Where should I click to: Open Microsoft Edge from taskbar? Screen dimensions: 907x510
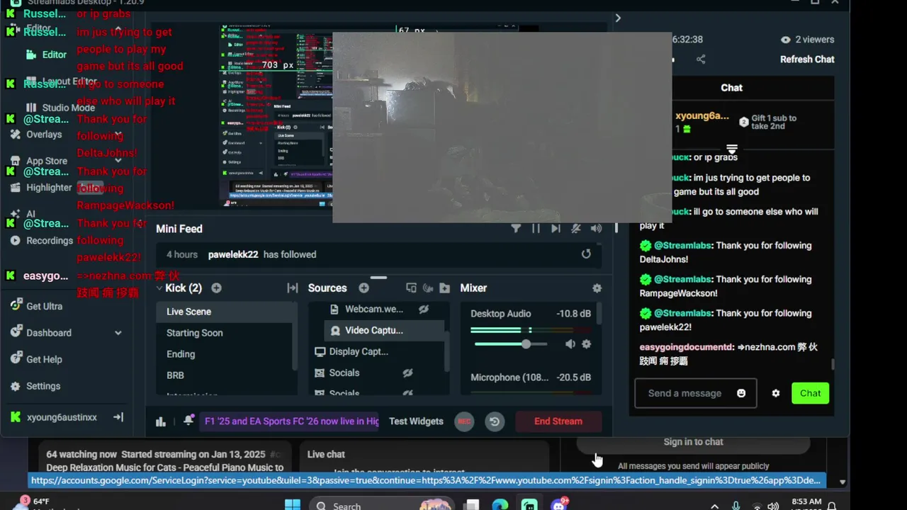(500, 505)
